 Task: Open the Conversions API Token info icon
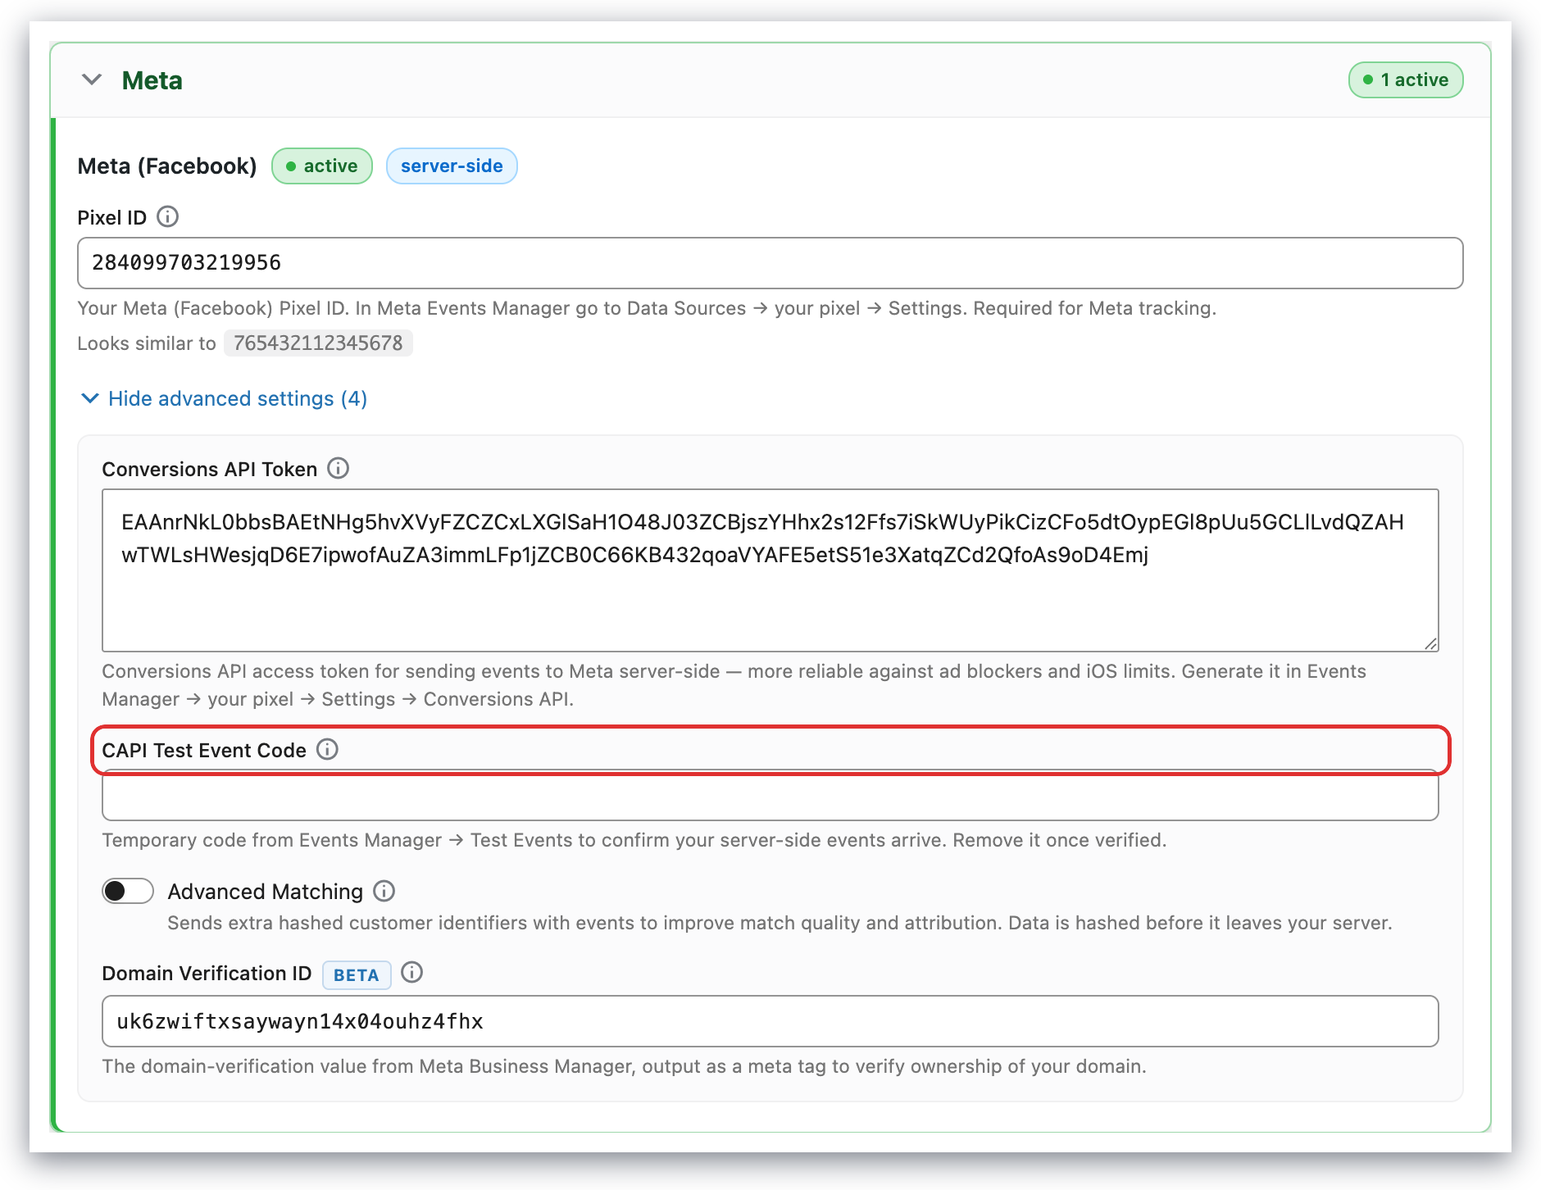(338, 469)
